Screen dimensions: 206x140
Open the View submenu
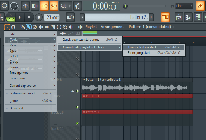(x=31, y=45)
